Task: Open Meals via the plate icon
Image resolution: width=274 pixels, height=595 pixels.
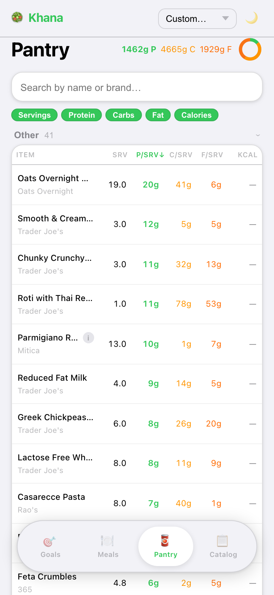Action: coord(107,541)
